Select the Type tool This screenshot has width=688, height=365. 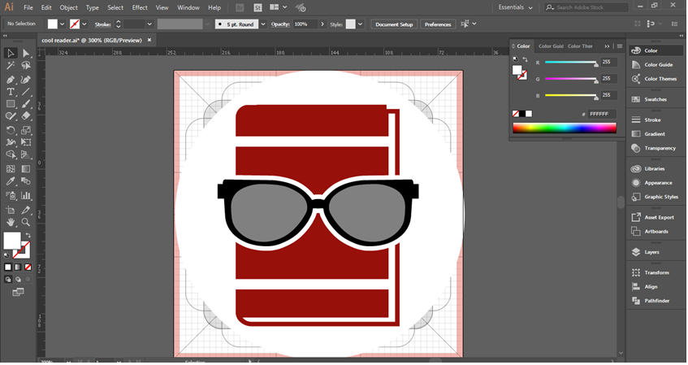coord(11,92)
